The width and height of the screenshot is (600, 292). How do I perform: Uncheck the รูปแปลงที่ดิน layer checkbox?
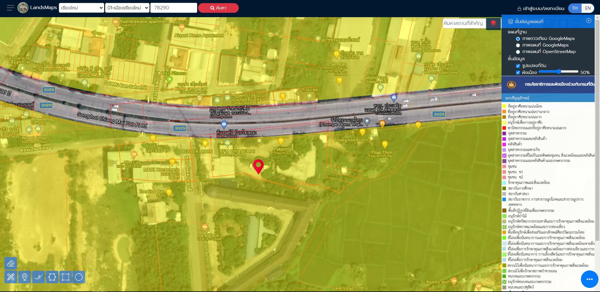coord(518,66)
